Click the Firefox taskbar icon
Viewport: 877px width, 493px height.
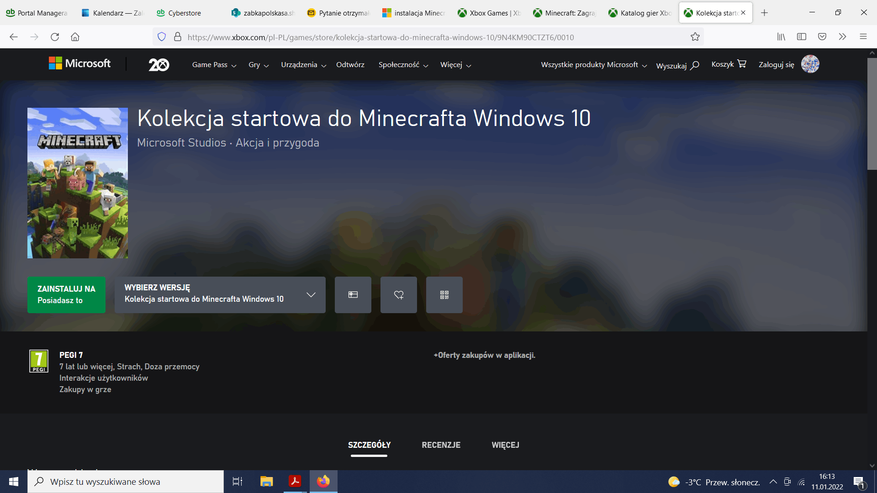(x=323, y=482)
